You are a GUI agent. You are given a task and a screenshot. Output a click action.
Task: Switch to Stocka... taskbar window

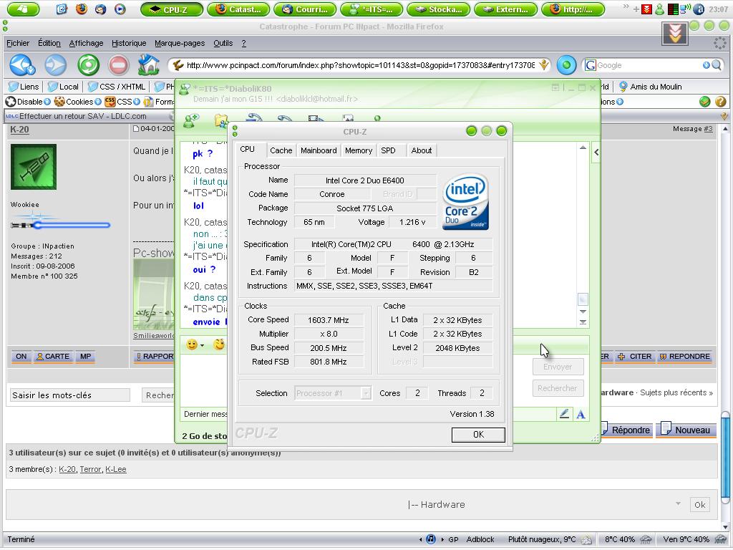(439, 9)
